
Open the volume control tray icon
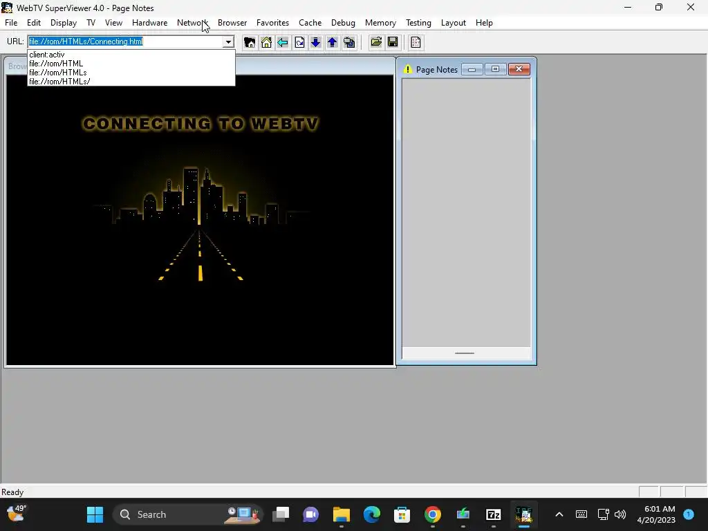(620, 514)
